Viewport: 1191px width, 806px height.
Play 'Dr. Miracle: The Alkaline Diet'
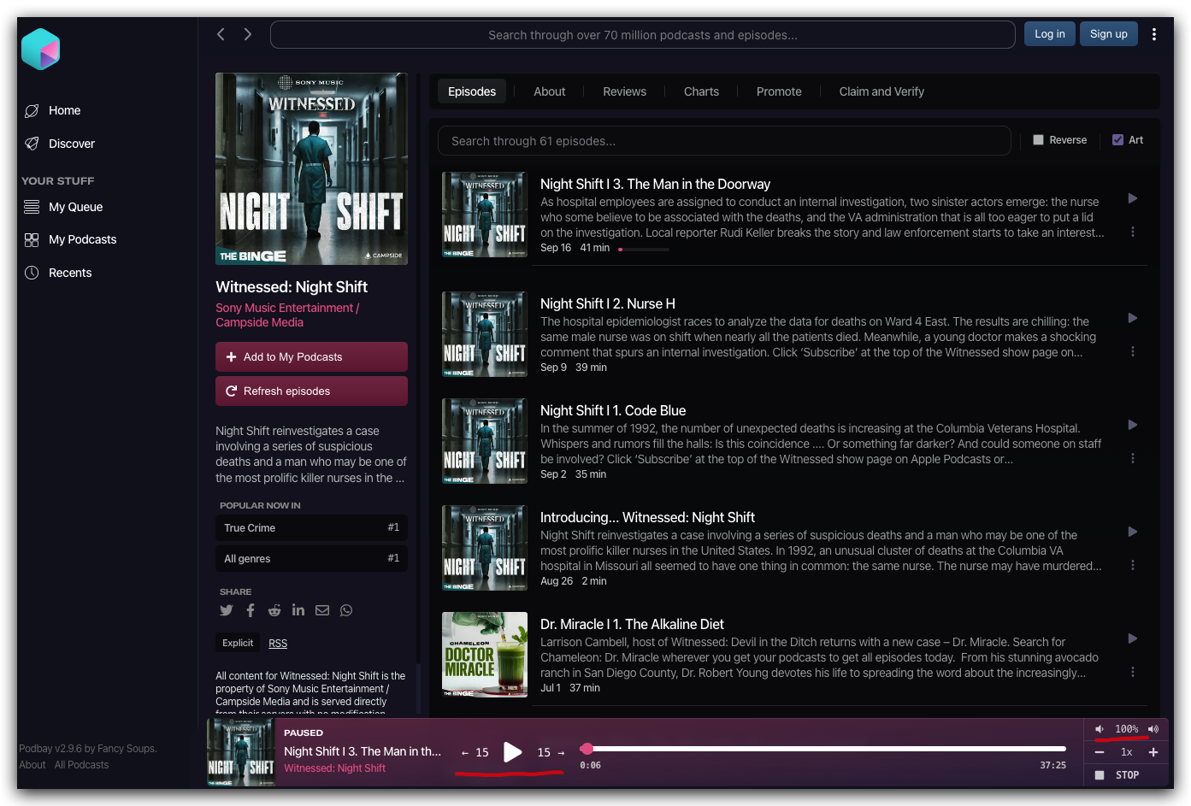[1133, 638]
